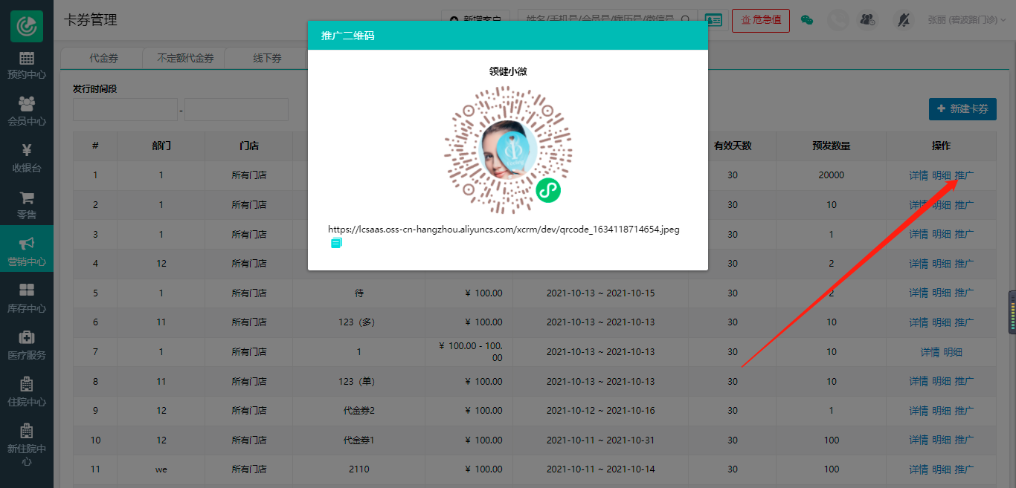Screen dimensions: 1016x488
Task: Click 明细 link in row 7
Action: click(953, 352)
